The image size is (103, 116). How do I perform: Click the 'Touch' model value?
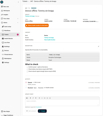pyautogui.click(x=50, y=60)
